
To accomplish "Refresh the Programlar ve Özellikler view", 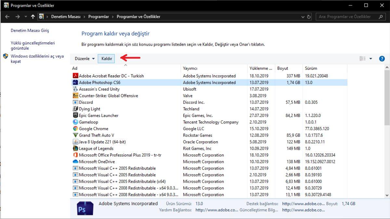I will 309,17.
